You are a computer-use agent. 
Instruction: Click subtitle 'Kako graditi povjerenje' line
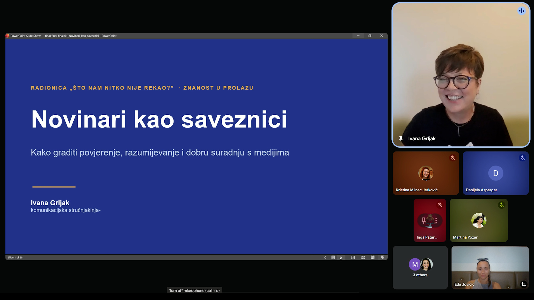[160, 152]
